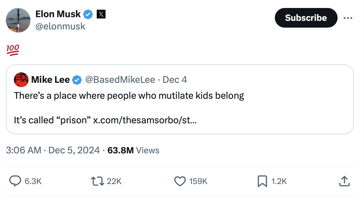Click Elon Musk's blue verified badge
Screen dimensions: 364x200
click(89, 14)
